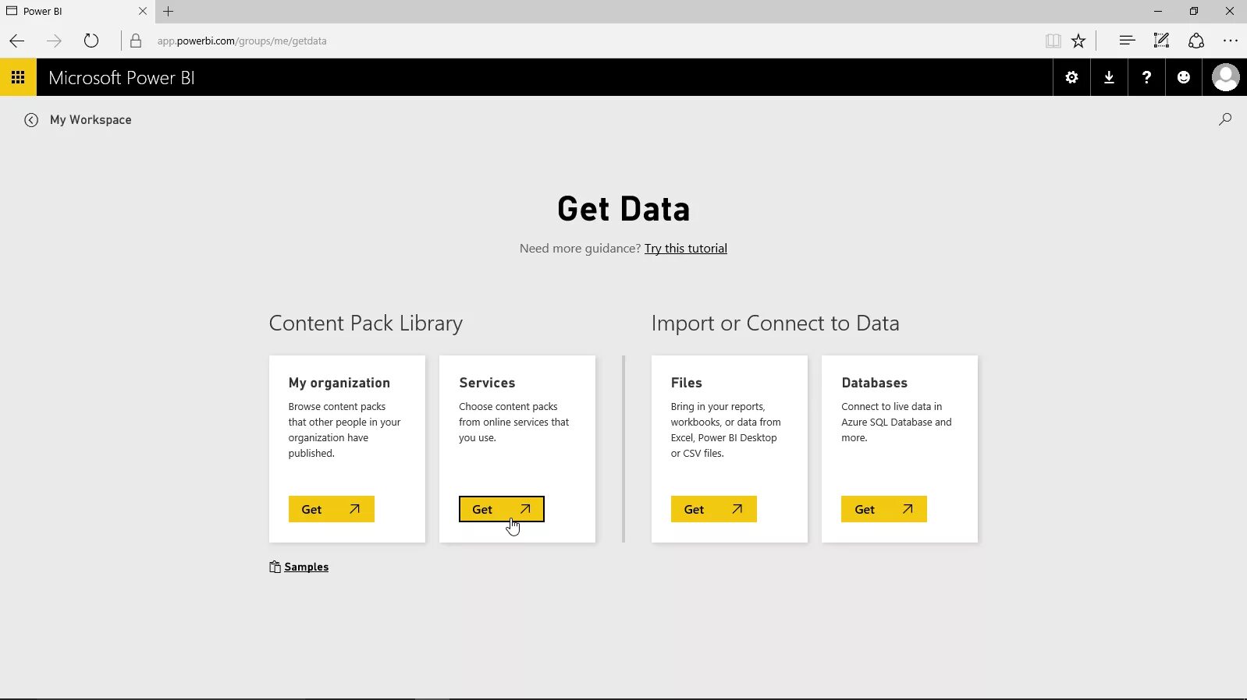Image resolution: width=1247 pixels, height=700 pixels.
Task: Open browser reading view
Action: (x=1053, y=41)
